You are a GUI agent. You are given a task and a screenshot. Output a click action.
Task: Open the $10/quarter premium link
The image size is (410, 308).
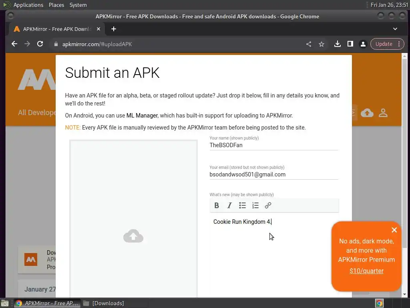click(366, 271)
